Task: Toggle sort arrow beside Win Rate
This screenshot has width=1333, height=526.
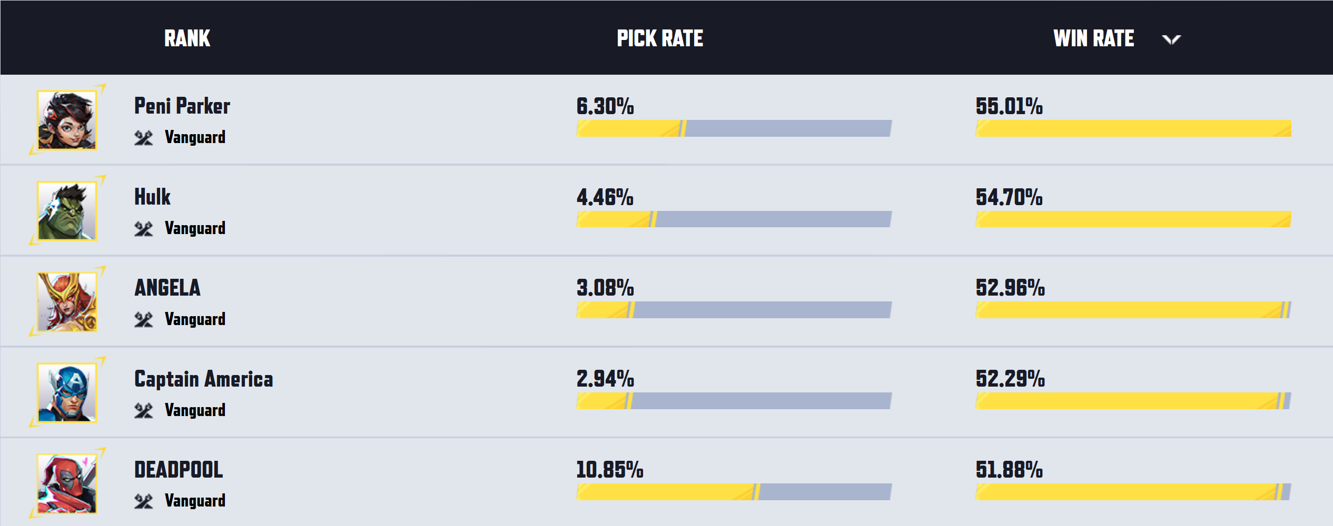Action: tap(1171, 39)
